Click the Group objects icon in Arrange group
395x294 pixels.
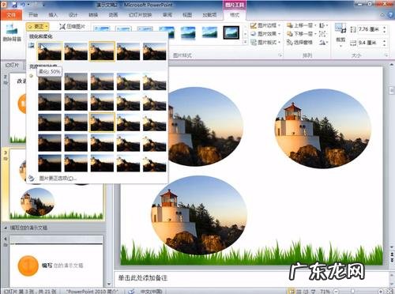323,34
